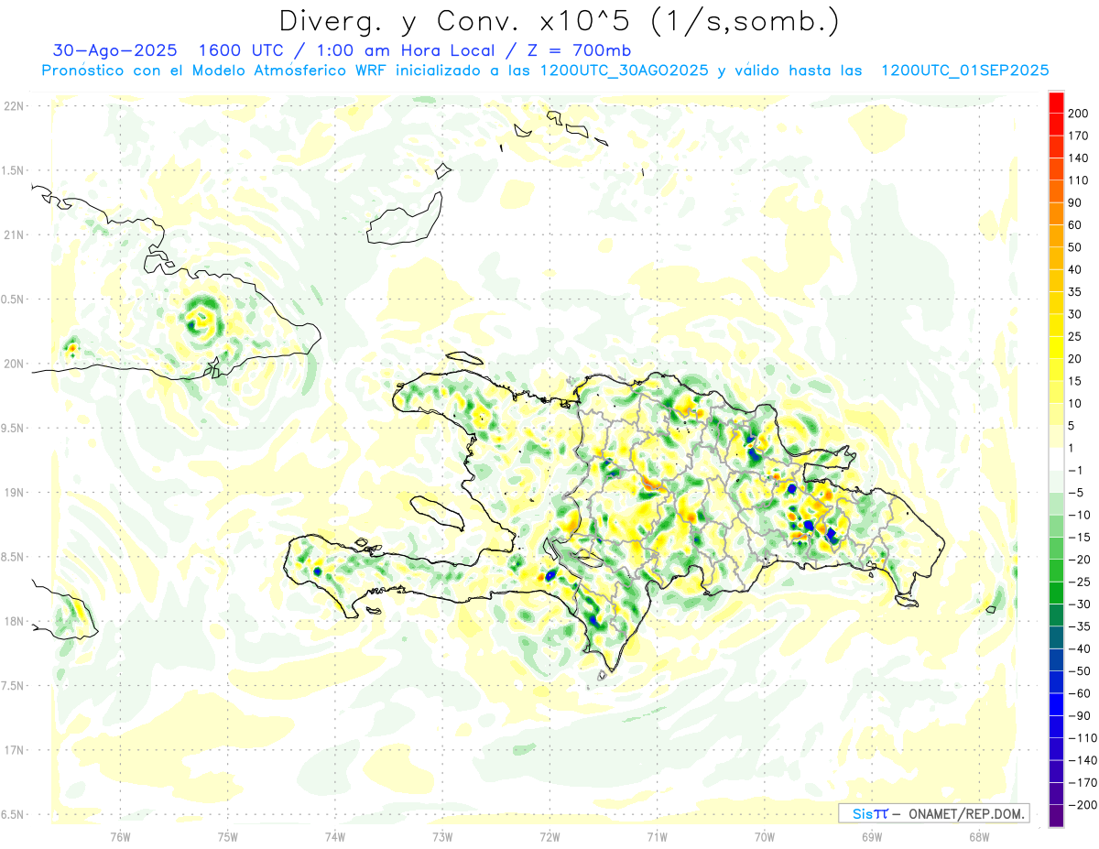Click the colorbar value '10'
The height and width of the screenshot is (849, 1099).
[1076, 404]
